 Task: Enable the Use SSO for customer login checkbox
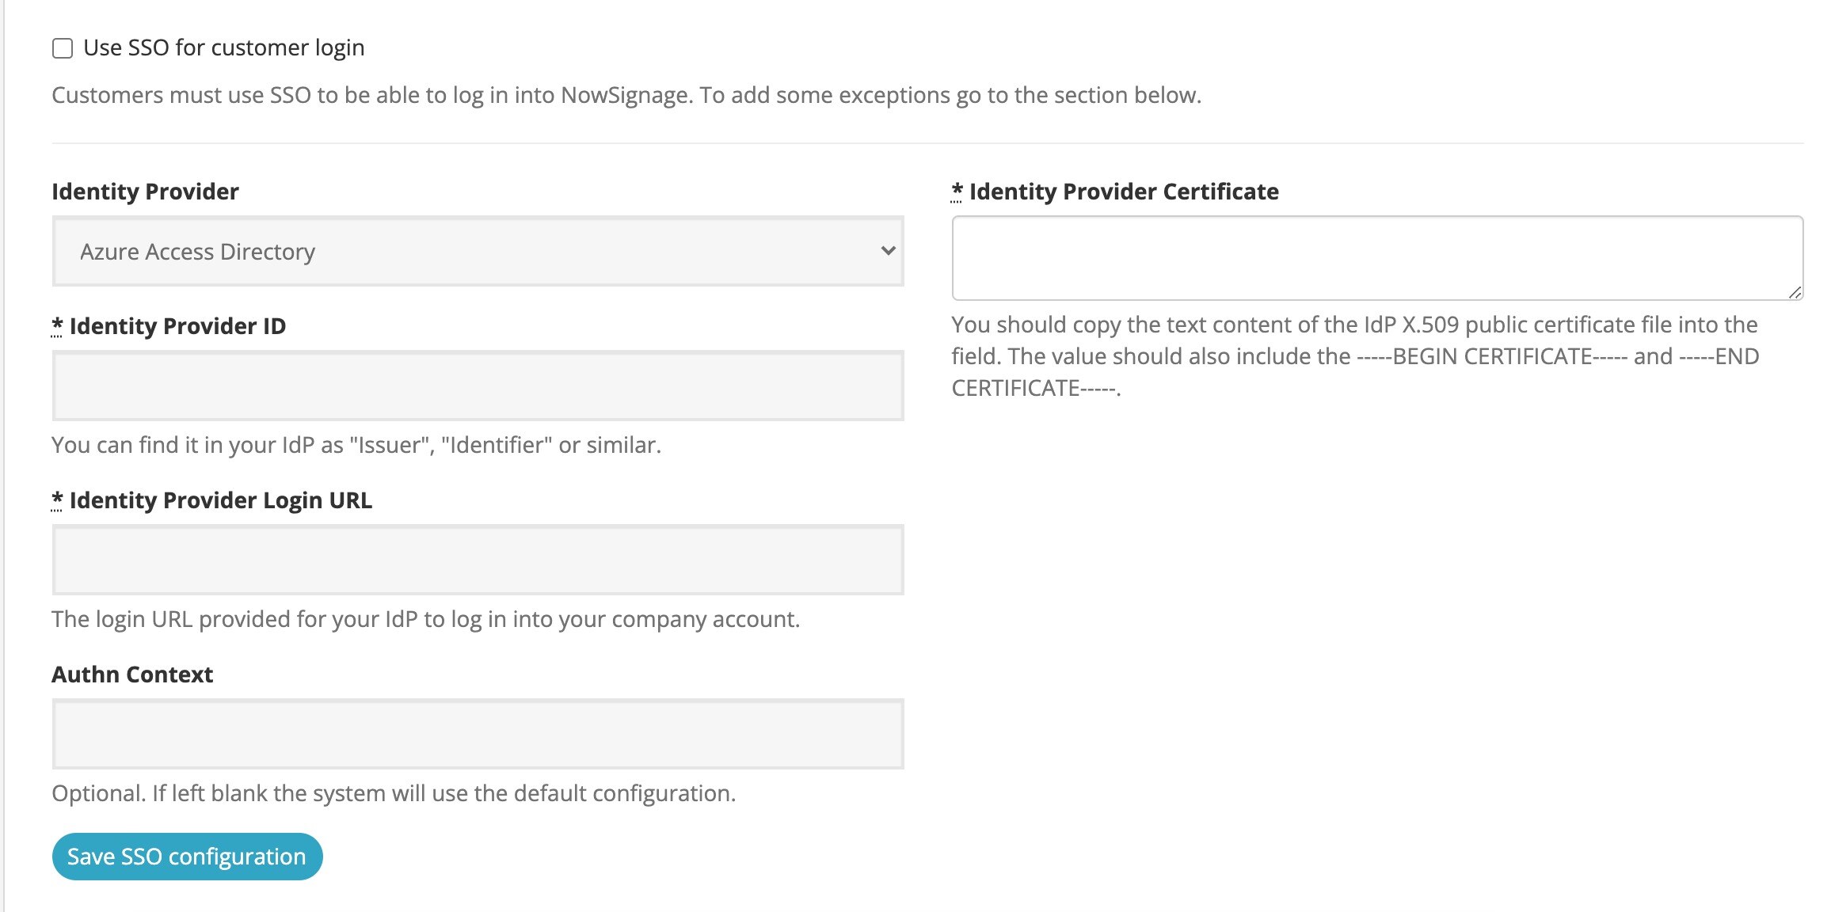point(63,48)
